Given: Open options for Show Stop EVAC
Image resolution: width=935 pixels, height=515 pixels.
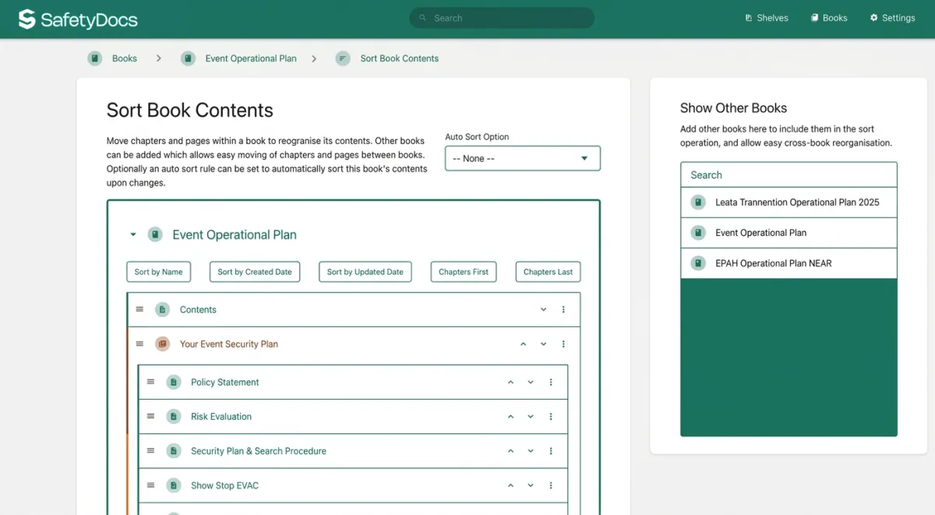Looking at the screenshot, I should [x=551, y=485].
